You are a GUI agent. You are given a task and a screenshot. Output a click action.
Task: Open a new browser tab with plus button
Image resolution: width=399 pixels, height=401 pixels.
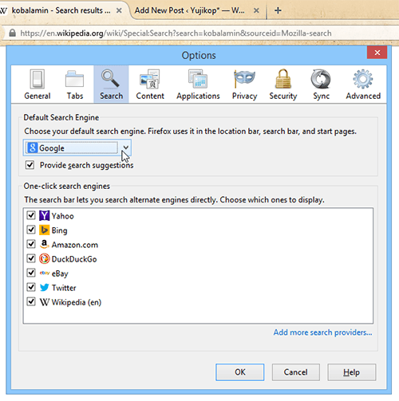278,10
